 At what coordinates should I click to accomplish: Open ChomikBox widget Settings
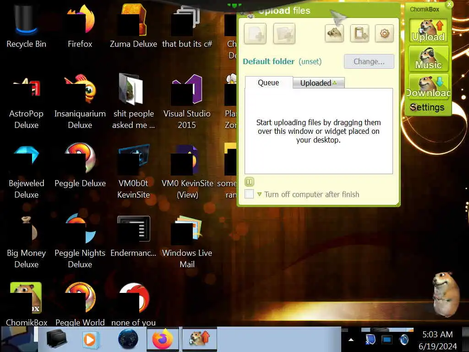427,107
